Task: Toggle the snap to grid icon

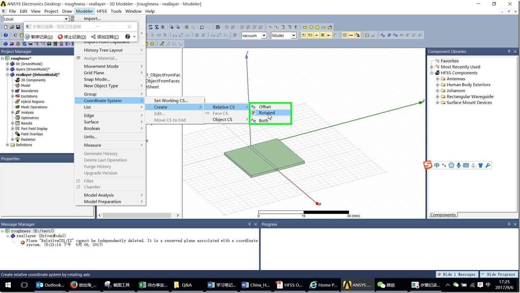Action: [304, 35]
